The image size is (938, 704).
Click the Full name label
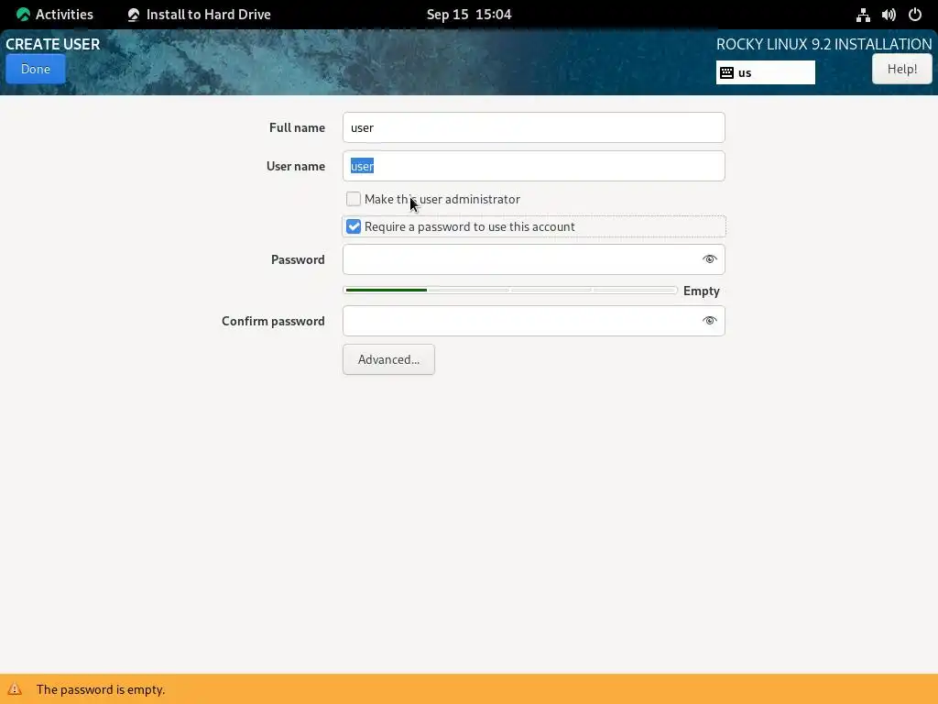[298, 127]
